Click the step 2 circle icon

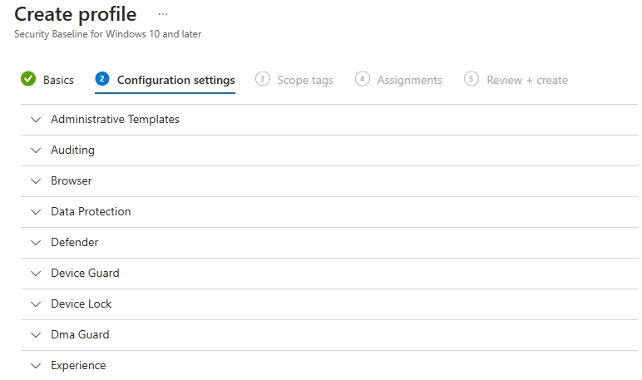102,80
